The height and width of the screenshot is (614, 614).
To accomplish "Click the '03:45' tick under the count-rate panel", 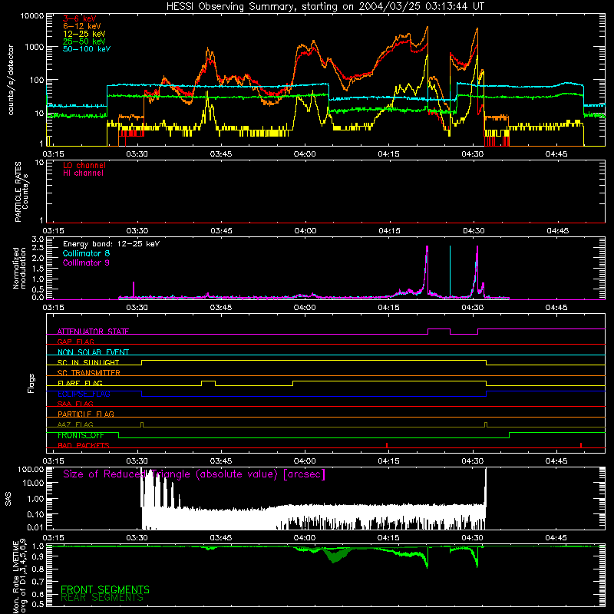I will coord(220,154).
